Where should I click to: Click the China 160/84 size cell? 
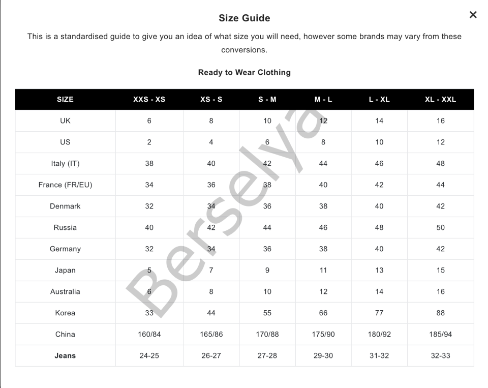(x=149, y=335)
